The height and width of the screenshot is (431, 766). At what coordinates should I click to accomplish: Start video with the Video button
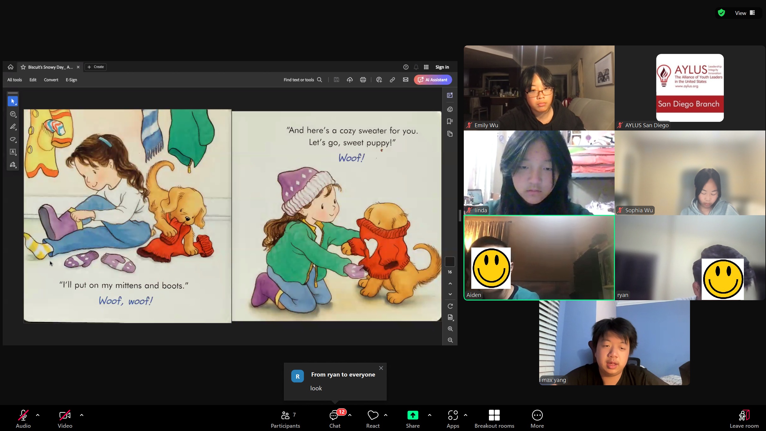pos(65,419)
